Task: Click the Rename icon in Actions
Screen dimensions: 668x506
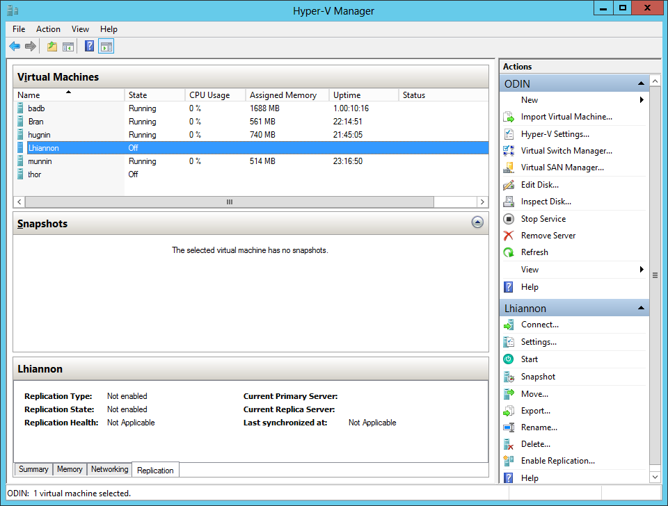Action: [x=509, y=427]
